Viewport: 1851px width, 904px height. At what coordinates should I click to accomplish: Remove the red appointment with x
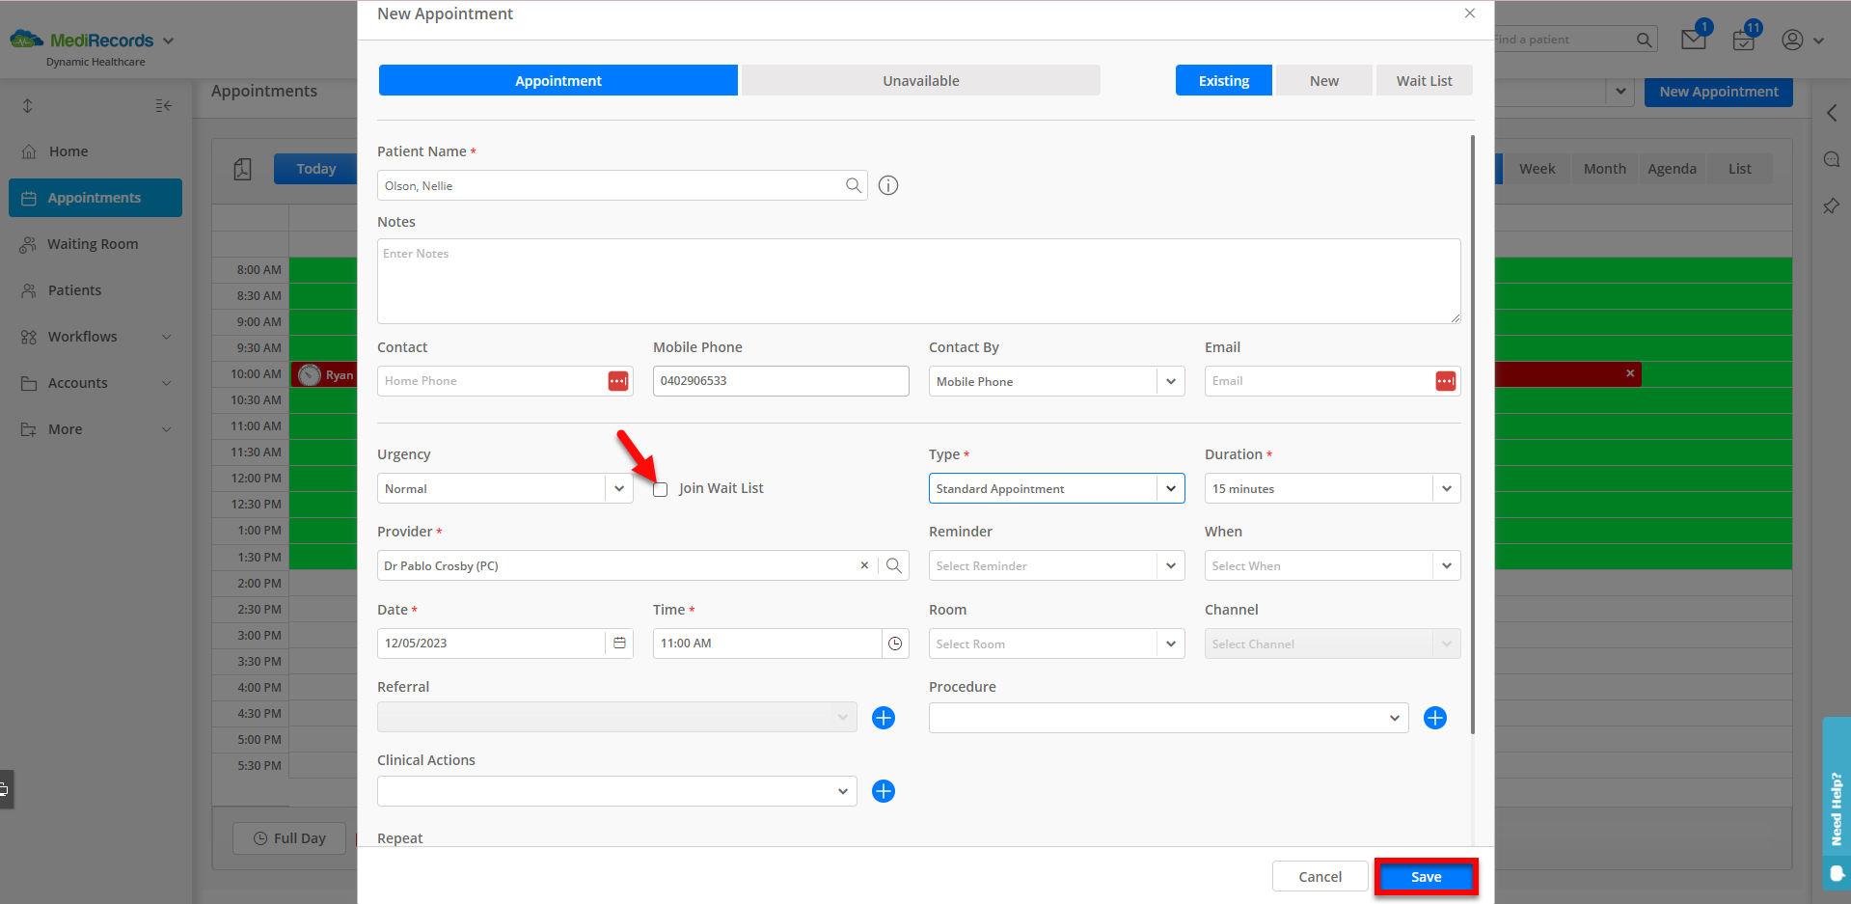point(1630,373)
